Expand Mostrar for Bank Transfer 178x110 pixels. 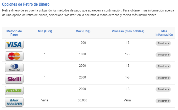163,101
